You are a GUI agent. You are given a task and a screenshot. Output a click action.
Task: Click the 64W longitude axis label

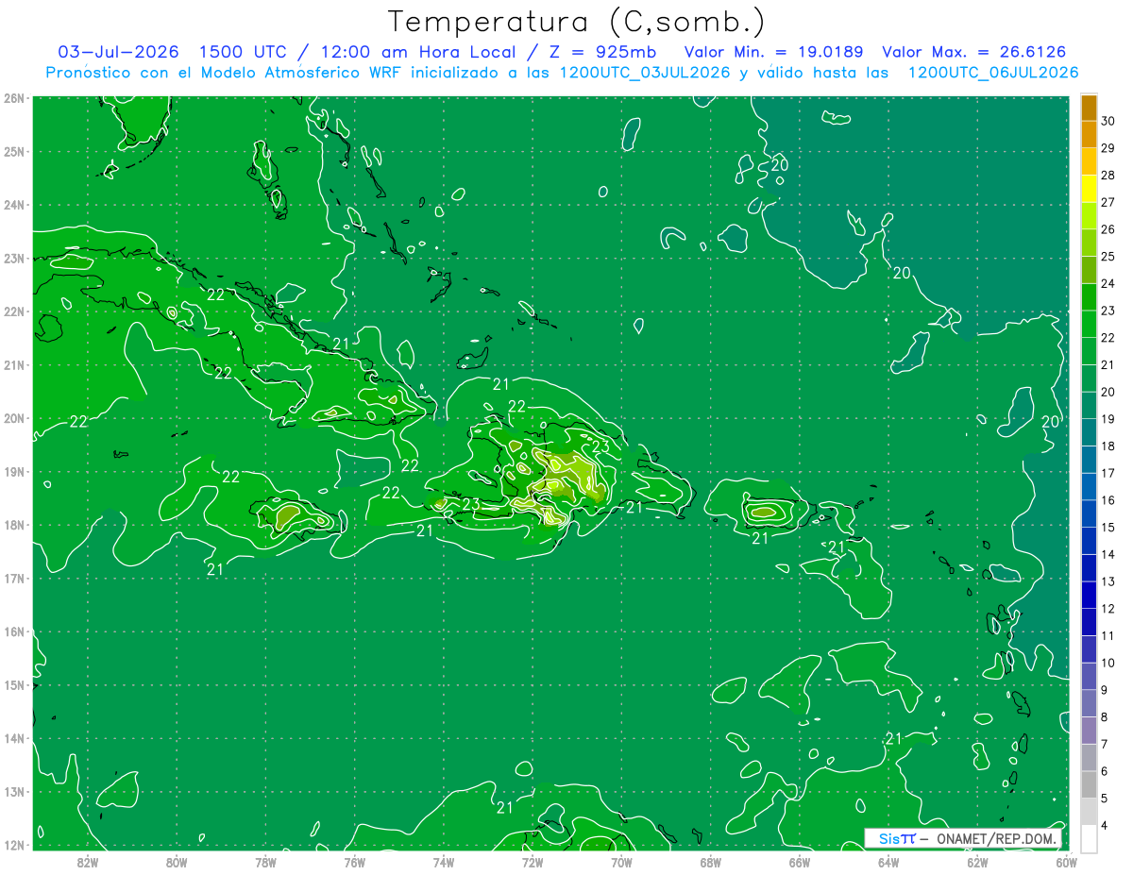coord(888,861)
